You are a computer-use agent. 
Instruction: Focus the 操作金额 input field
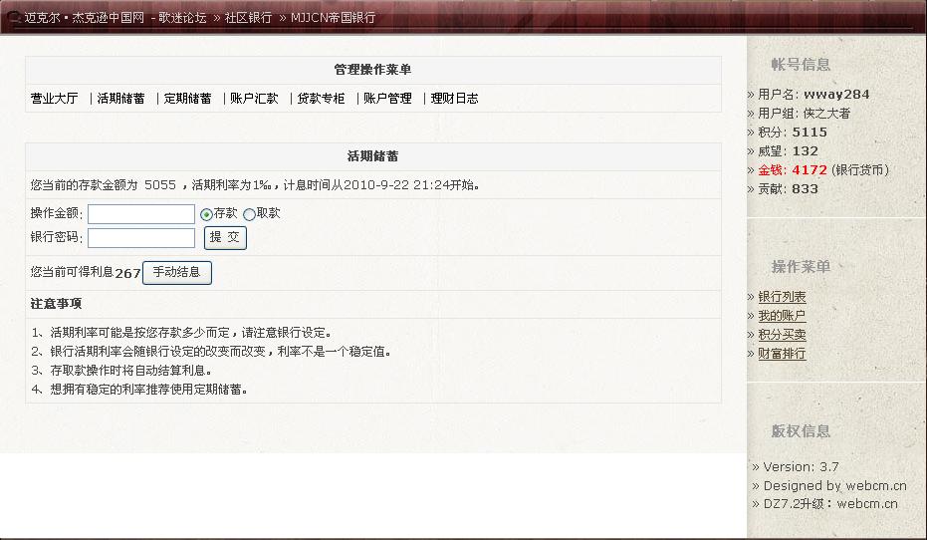(141, 214)
